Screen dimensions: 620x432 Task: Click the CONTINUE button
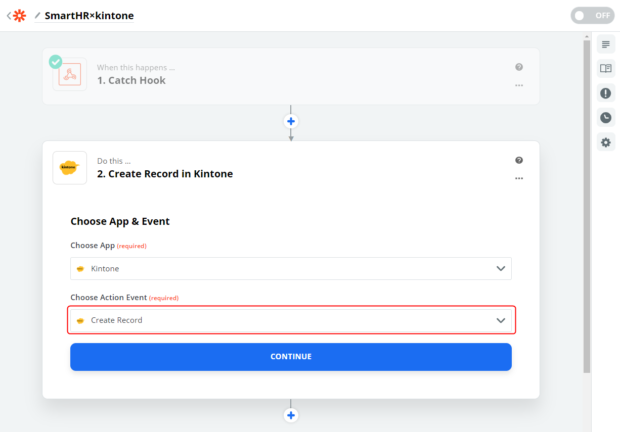(x=291, y=357)
